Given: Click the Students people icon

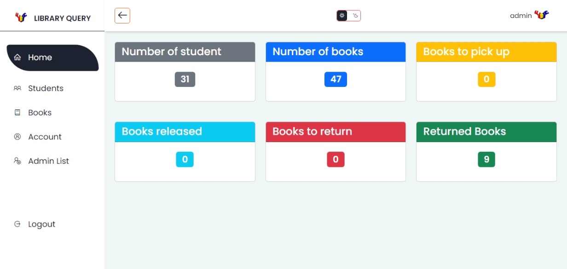Looking at the screenshot, I should pos(17,88).
